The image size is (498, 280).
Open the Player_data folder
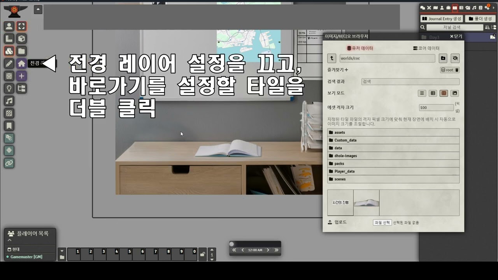(393, 171)
